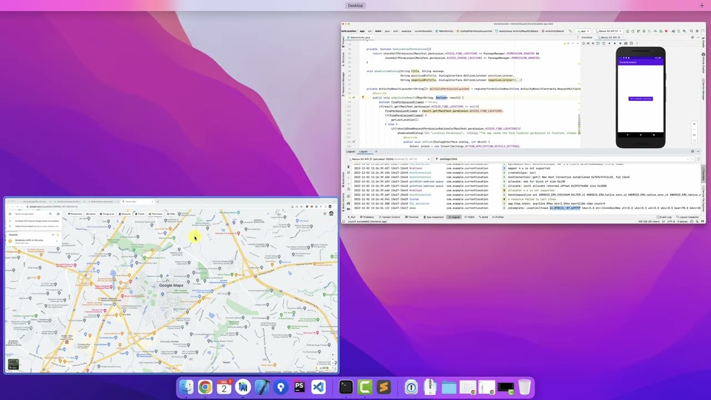The width and height of the screenshot is (711, 400).
Task: Click the Build hammer icon in Android Studio
Action: pos(570,31)
